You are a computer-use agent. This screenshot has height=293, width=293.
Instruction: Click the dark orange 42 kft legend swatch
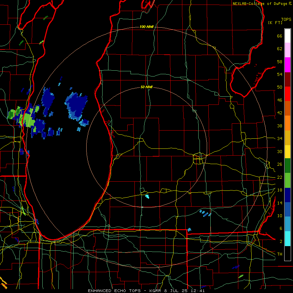click(x=287, y=108)
